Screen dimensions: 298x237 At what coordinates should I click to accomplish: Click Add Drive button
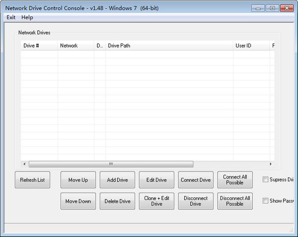click(x=117, y=180)
